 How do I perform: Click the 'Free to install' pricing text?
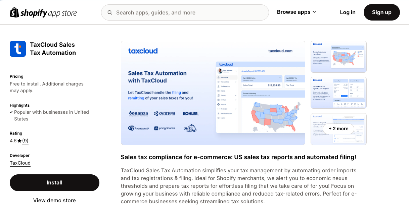coord(47,87)
